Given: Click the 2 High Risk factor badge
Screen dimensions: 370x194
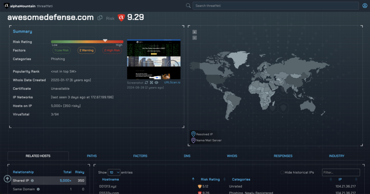Looking at the screenshot, I should coord(112,50).
